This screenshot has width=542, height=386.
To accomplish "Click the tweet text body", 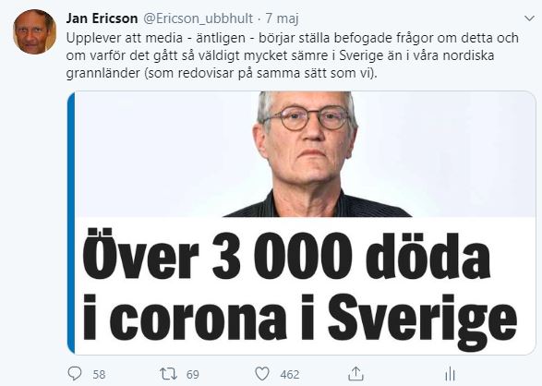I will point(292,55).
